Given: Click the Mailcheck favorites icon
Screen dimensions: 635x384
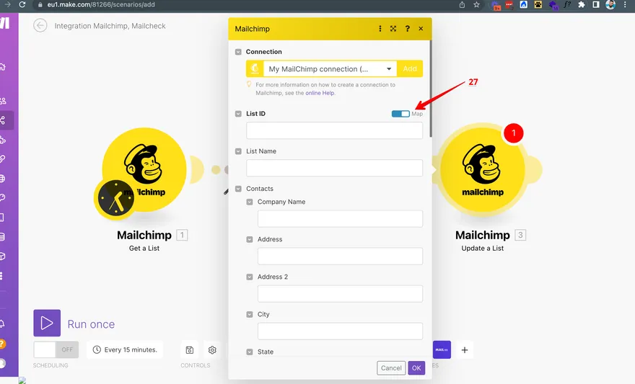Looking at the screenshot, I should [442, 349].
